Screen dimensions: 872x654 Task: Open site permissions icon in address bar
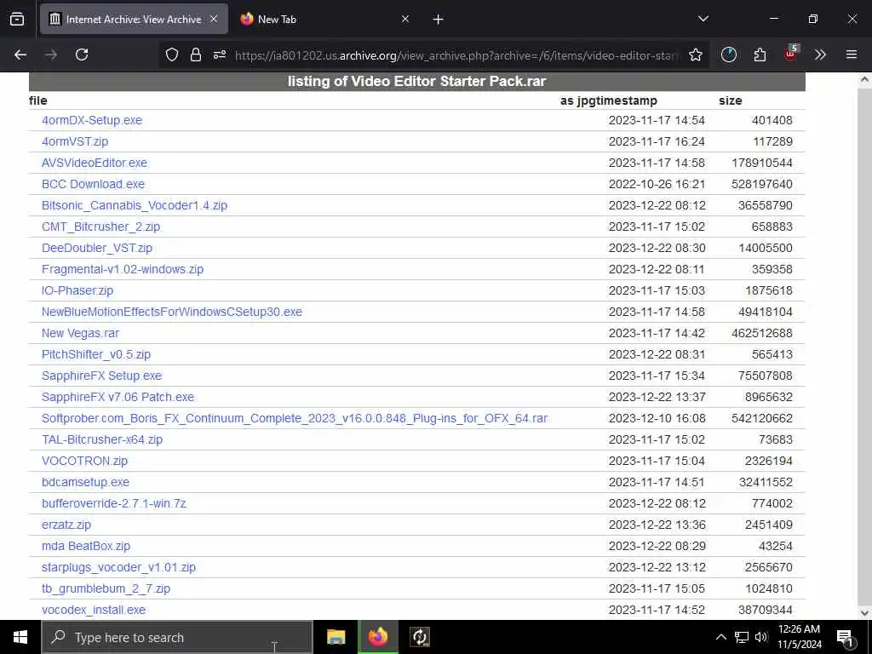click(x=220, y=54)
